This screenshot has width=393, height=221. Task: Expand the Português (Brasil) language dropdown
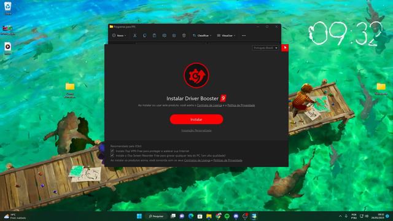[265, 48]
